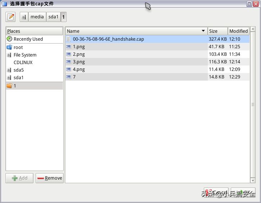Image resolution: width=261 pixels, height=203 pixels.
Task: Sort by the Modified column header
Action: click(x=238, y=31)
